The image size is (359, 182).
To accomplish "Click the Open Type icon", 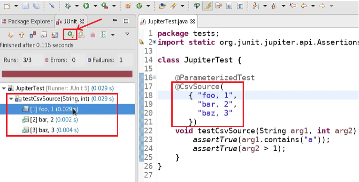I will pos(162,6).
